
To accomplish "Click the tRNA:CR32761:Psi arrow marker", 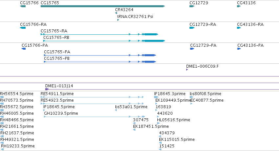I will pyautogui.click(x=118, y=20).
